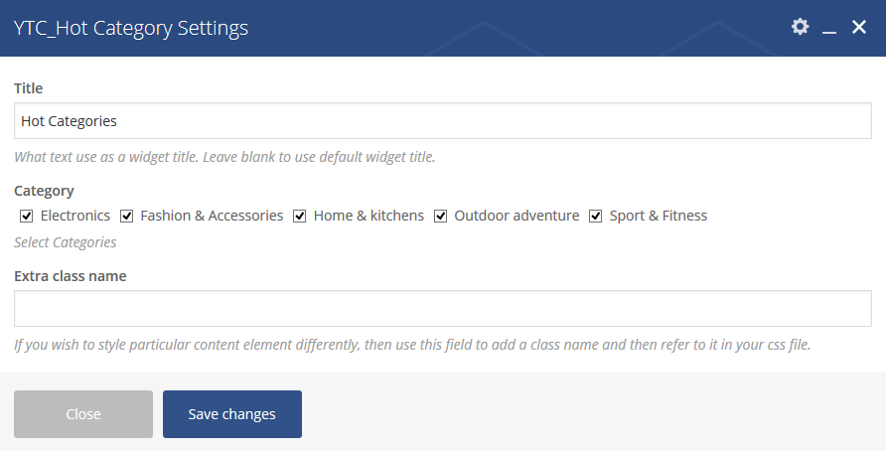Viewport: 886px width, 451px height.
Task: Untick the Home & kitchens checkbox
Action: [300, 216]
